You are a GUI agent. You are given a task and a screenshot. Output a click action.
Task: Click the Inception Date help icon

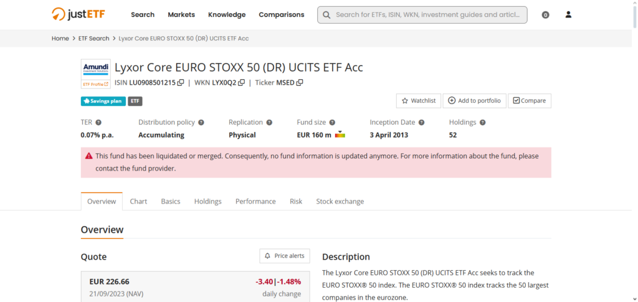(x=422, y=122)
